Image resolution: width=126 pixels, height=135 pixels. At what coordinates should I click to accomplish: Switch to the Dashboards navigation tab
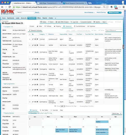(x=11, y=18)
